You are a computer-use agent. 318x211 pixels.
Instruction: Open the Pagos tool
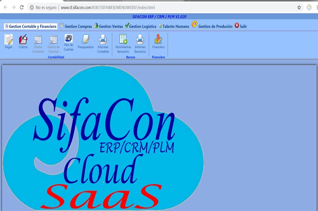coord(8,42)
